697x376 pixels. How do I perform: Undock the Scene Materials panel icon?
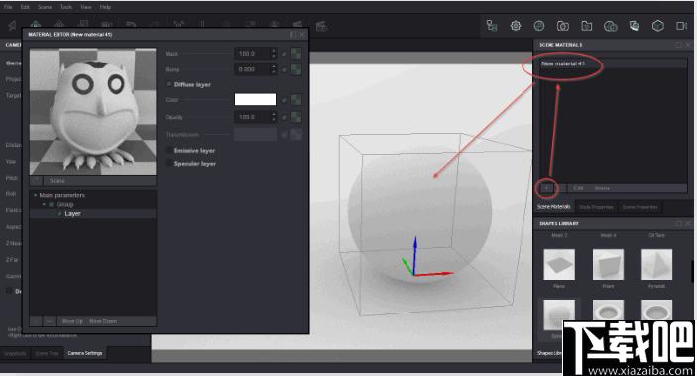tap(679, 45)
